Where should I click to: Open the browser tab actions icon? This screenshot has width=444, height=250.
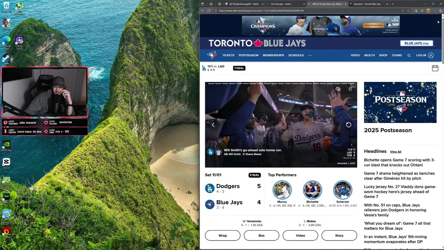(203, 4)
